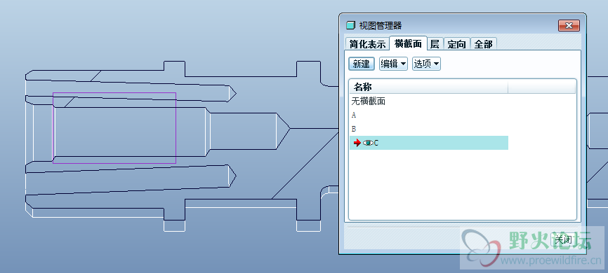The image size is (608, 273).
Task: Click the 新建 button
Action: tap(362, 64)
